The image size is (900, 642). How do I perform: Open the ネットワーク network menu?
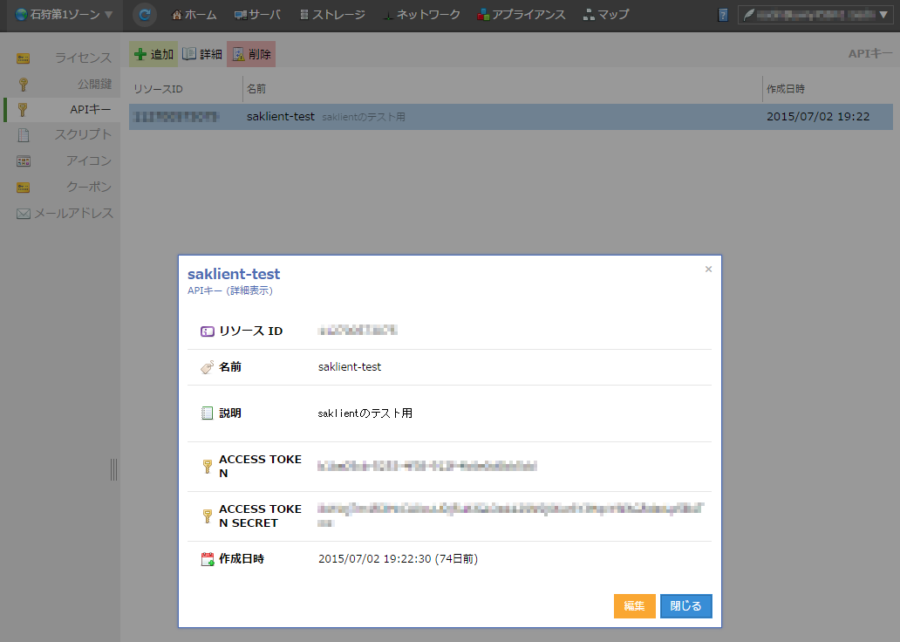click(423, 15)
